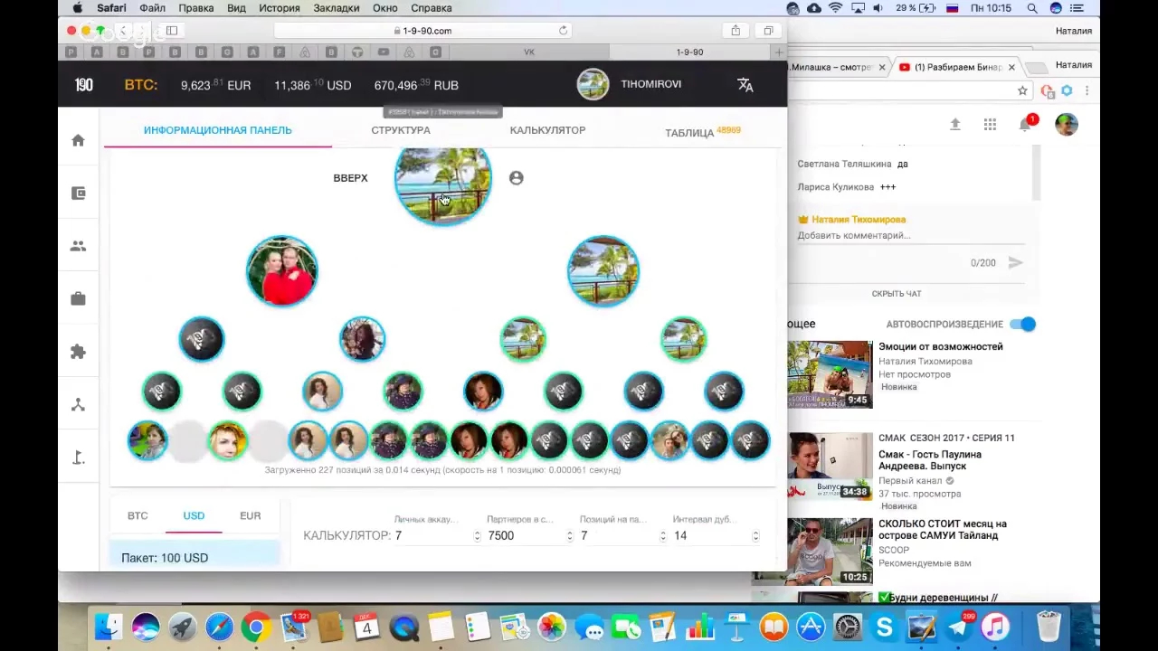
Task: Open the puzzle piece icon in sidebar
Action: (78, 352)
